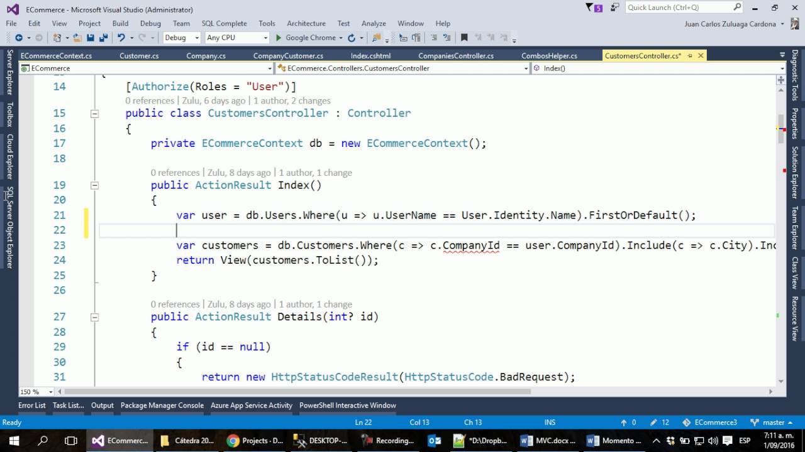Click the 12 pending changes indicator
This screenshot has height=452, width=805.
point(660,422)
